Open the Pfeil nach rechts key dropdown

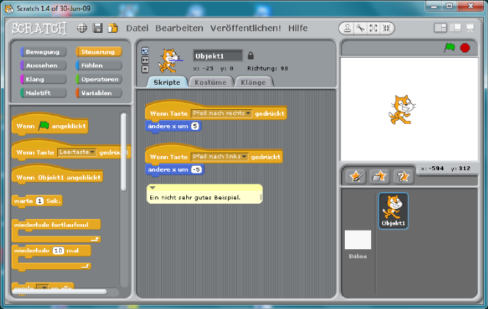[x=222, y=113]
